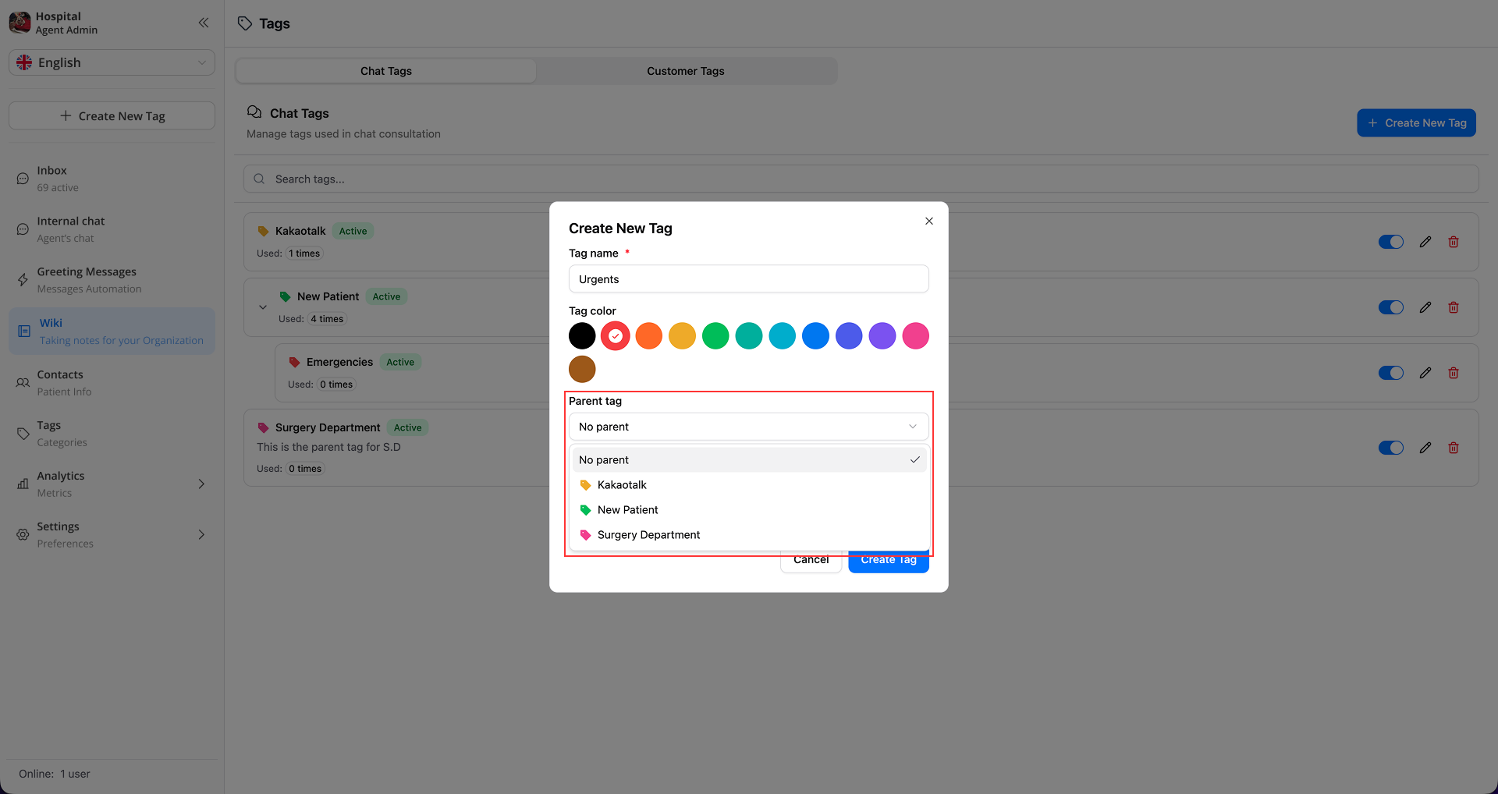Turn off the Kakaotalk tag switch
Viewport: 1498px width, 794px height.
[x=1391, y=241]
